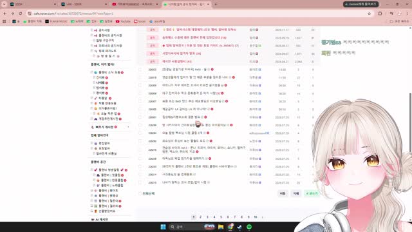Image resolution: width=412 pixels, height=232 pixels.
Task: Tick the 전체선택 select-all checkbox
Action: coord(140,193)
